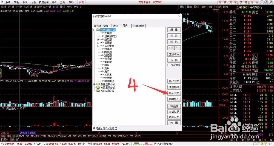Toggle the 全部 indicator filter at bottom

click(x=15, y=136)
